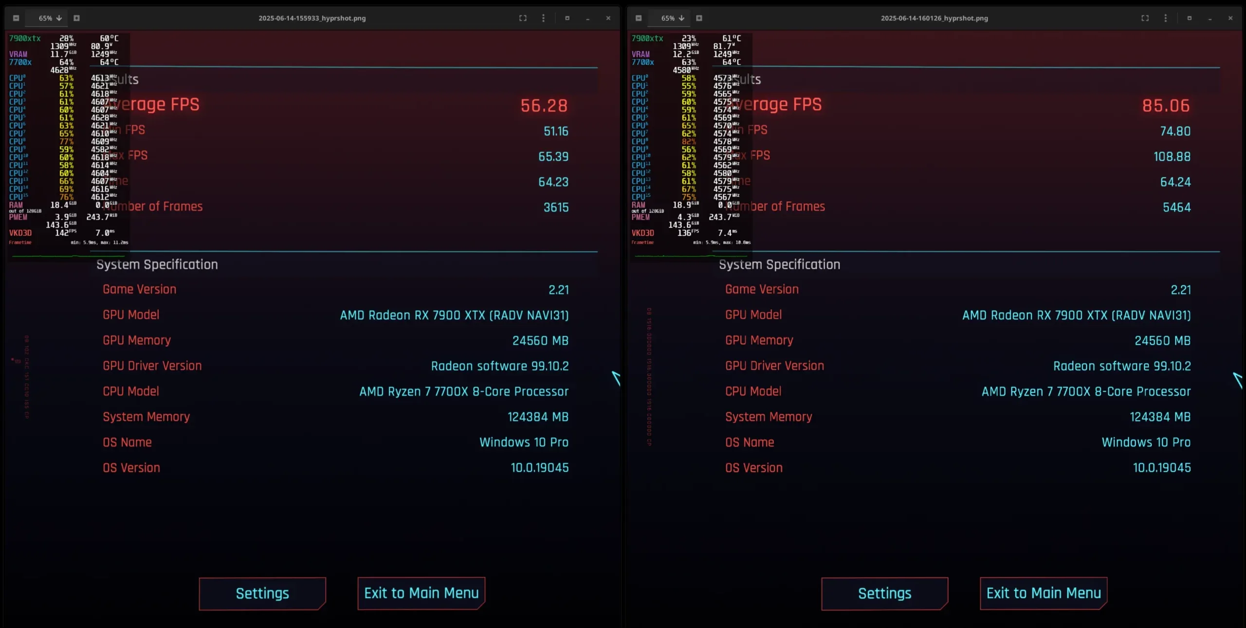This screenshot has width=1246, height=628.
Task: Click Exit to Main Menu in left screenshot
Action: click(421, 593)
